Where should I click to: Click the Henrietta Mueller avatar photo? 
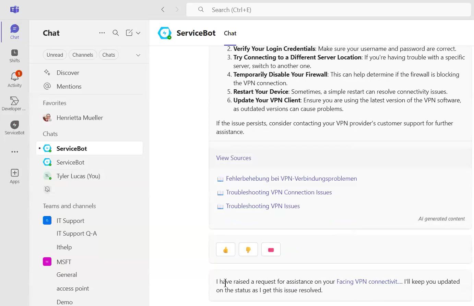(x=47, y=117)
